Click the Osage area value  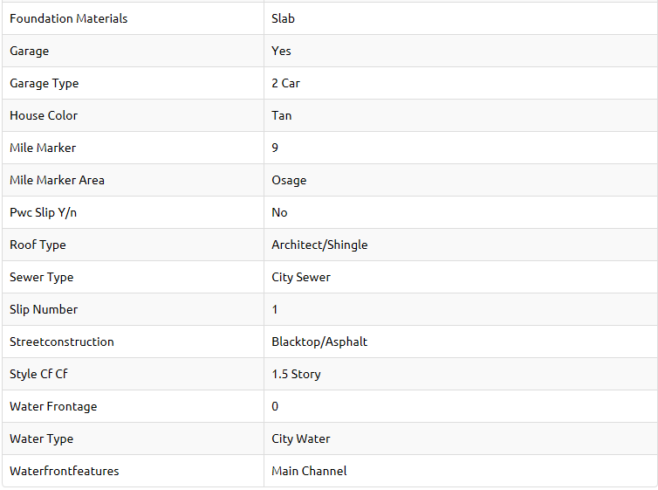(x=289, y=180)
